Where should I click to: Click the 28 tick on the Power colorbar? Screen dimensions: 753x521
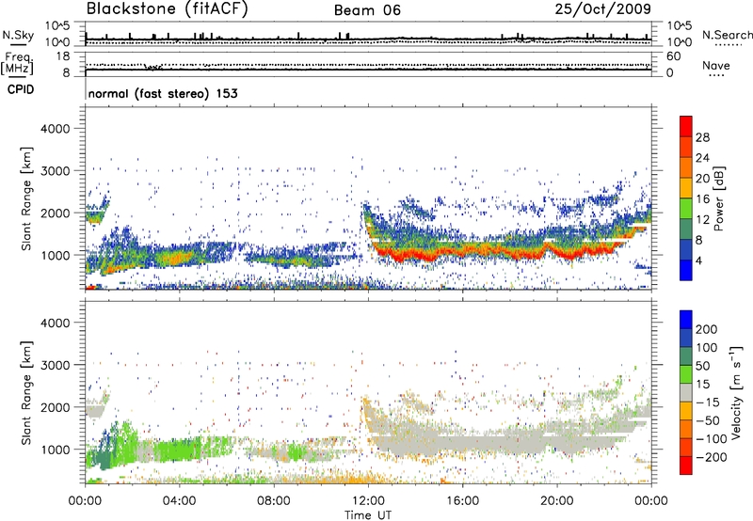point(702,137)
